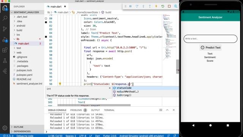Open notifications bell in status bar

[175, 135]
